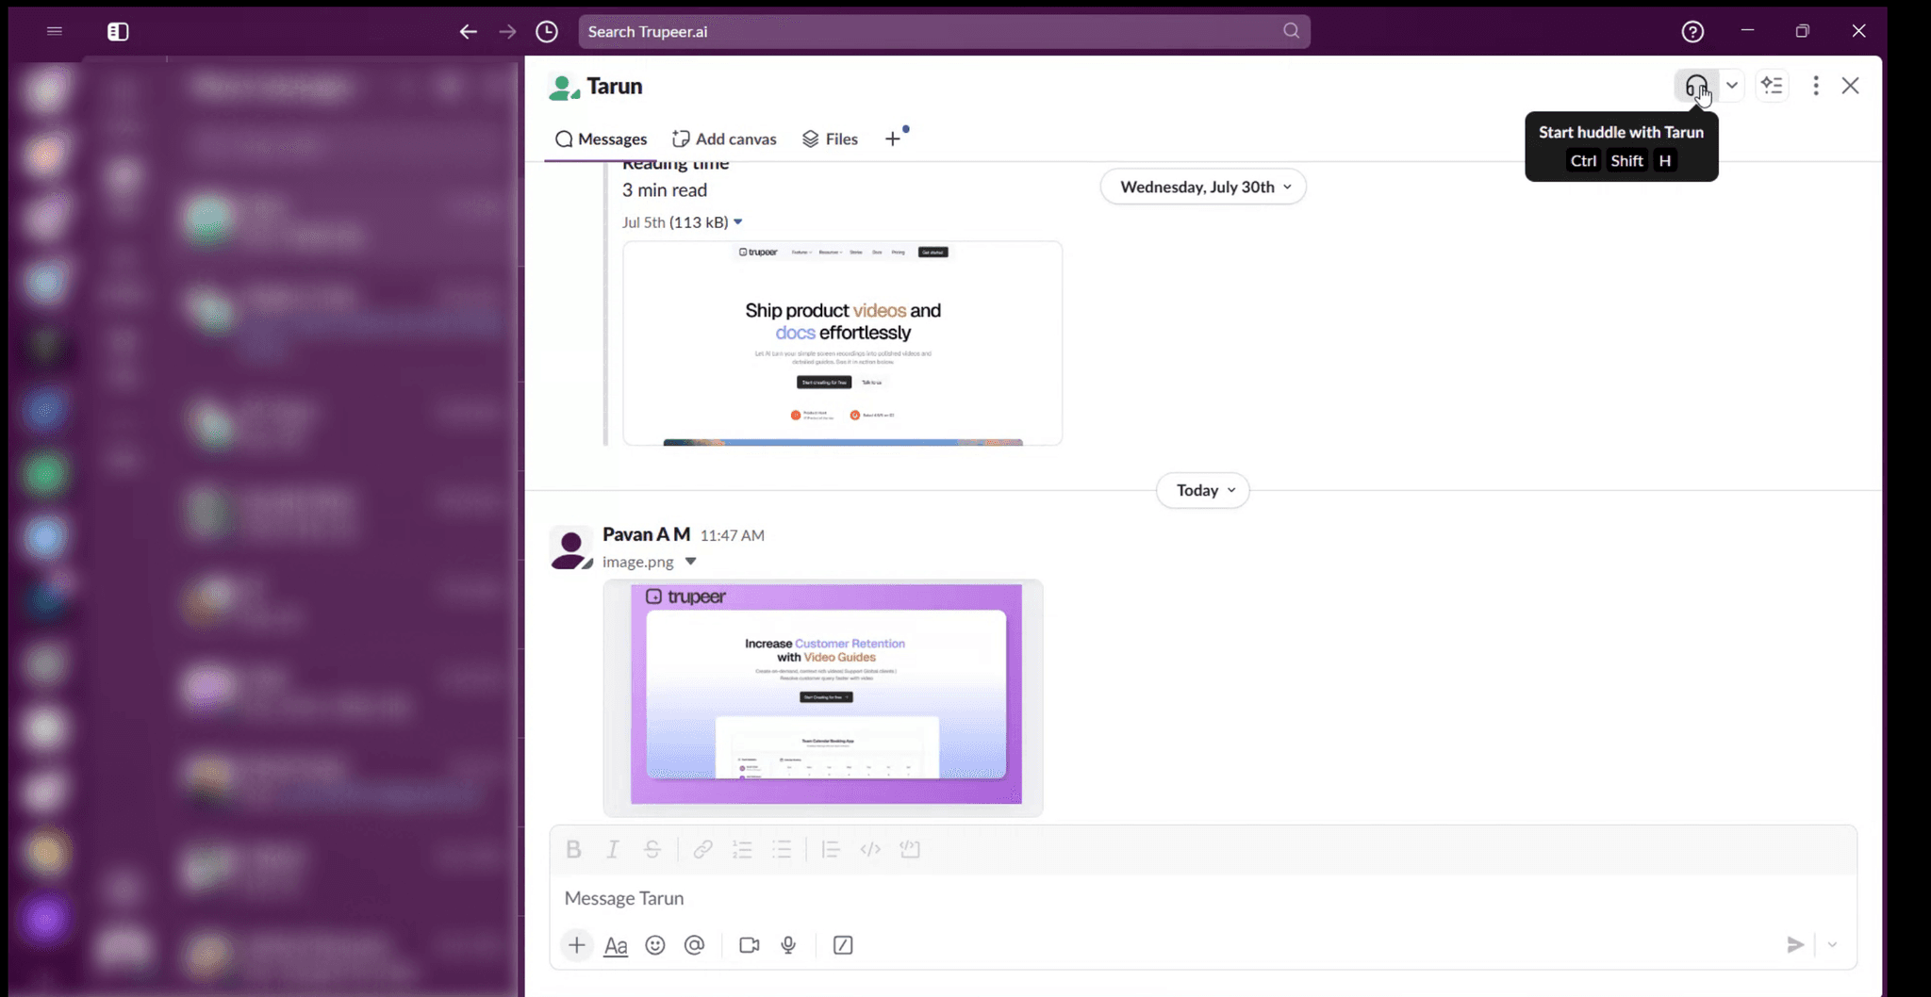Mention someone using the @ icon
This screenshot has width=1931, height=997.
point(695,945)
